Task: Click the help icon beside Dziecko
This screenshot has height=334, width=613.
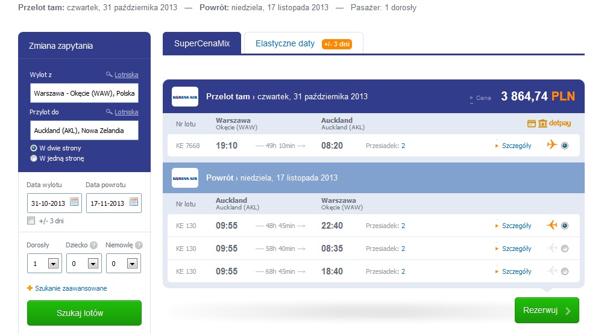Action: tap(93, 246)
